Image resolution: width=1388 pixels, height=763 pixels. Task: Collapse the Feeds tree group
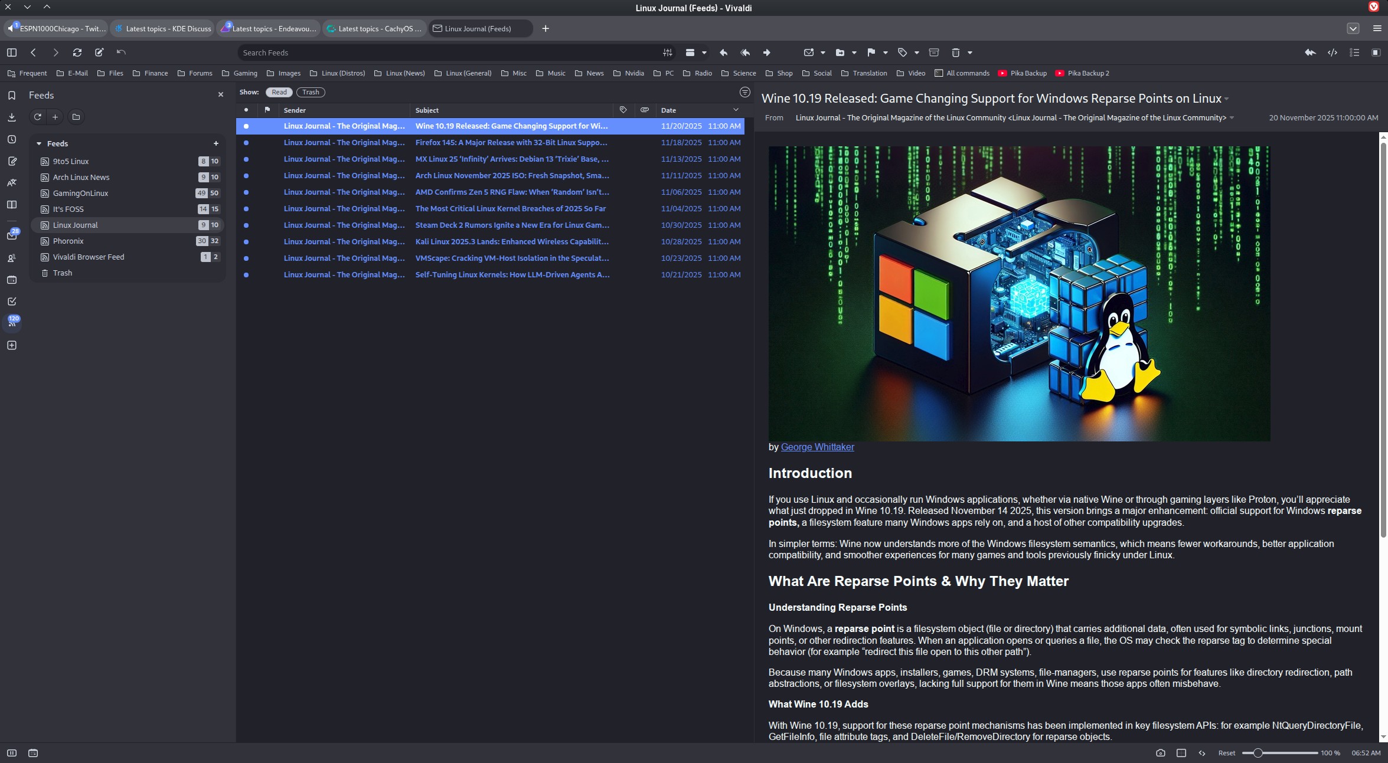click(x=39, y=143)
